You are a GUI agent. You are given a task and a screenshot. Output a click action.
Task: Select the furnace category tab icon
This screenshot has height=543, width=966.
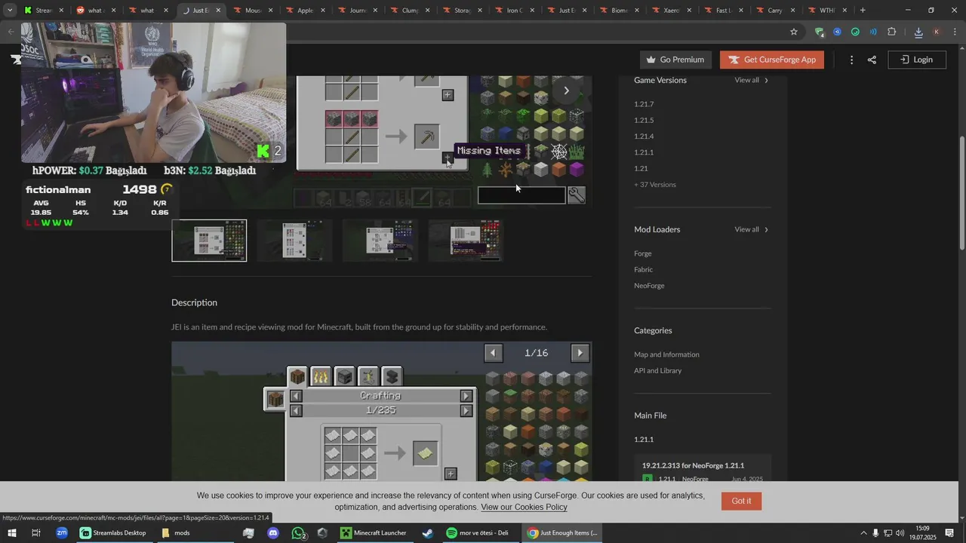pyautogui.click(x=344, y=376)
